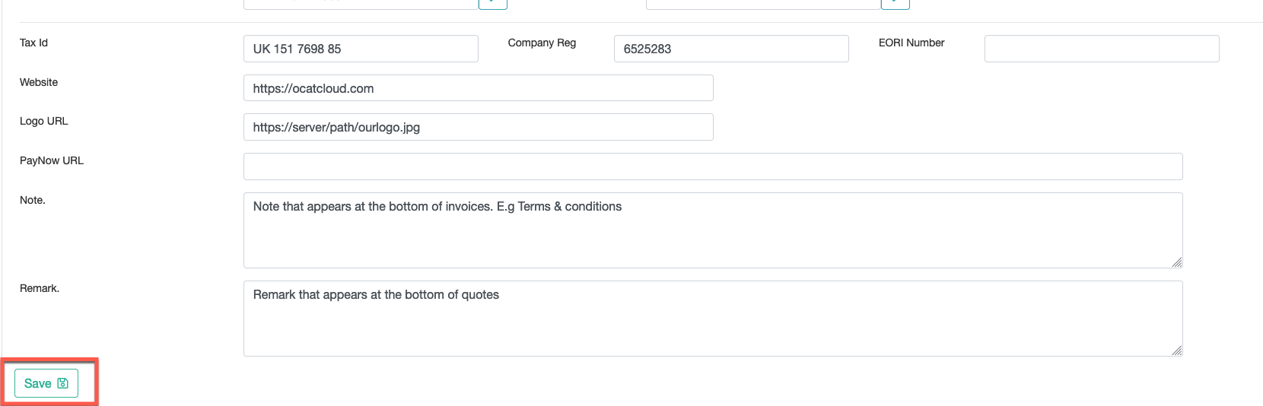This screenshot has width=1263, height=406.
Task: Click the "Logo URL" label
Action: (43, 121)
